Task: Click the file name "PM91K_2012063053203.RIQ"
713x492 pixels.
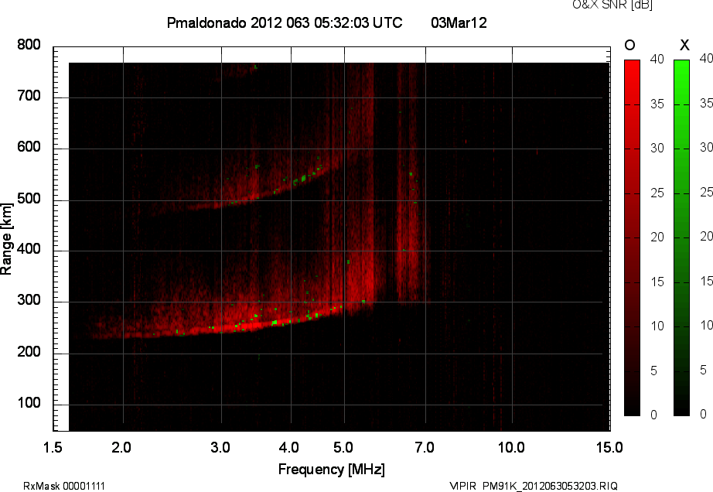Action: (x=550, y=486)
